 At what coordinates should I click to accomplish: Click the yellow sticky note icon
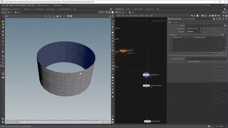pos(213,16)
